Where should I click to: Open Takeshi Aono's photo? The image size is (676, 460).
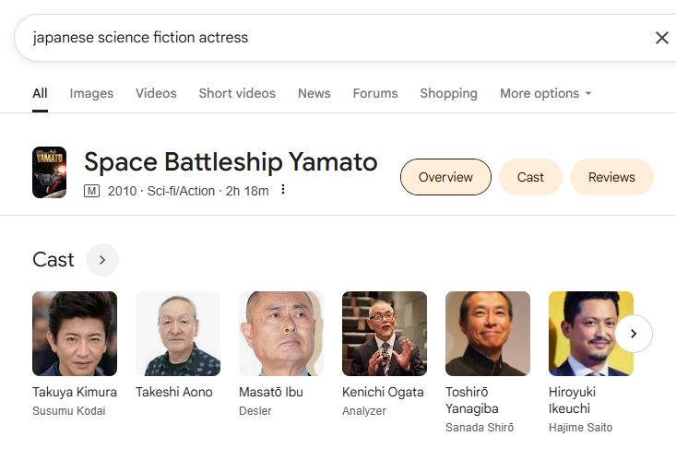coord(178,334)
